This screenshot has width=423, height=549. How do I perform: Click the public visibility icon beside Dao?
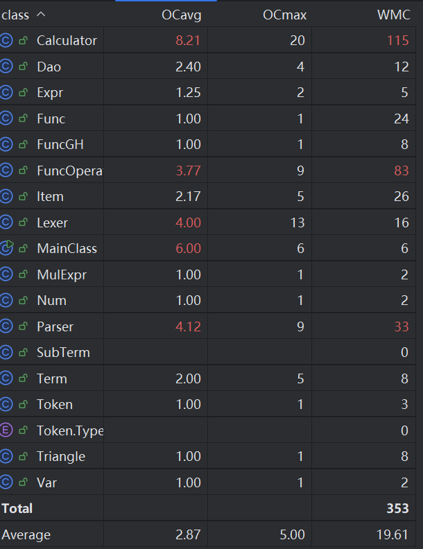point(23,67)
